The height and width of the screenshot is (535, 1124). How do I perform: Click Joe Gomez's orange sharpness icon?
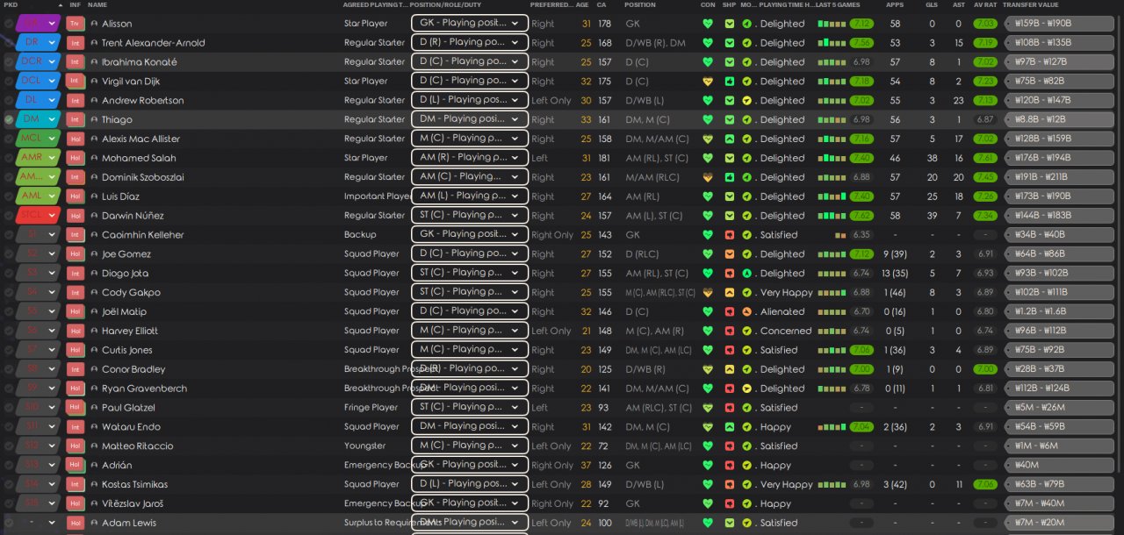tap(729, 254)
